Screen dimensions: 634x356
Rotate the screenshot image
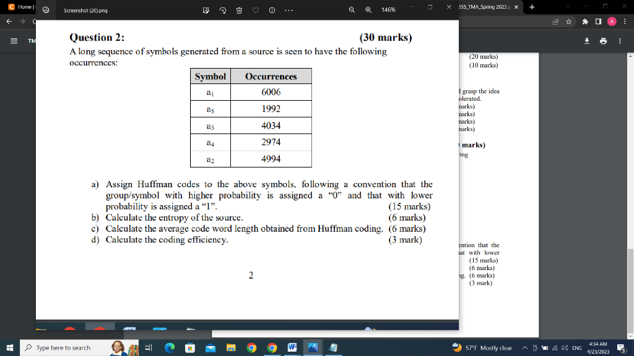tap(223, 10)
